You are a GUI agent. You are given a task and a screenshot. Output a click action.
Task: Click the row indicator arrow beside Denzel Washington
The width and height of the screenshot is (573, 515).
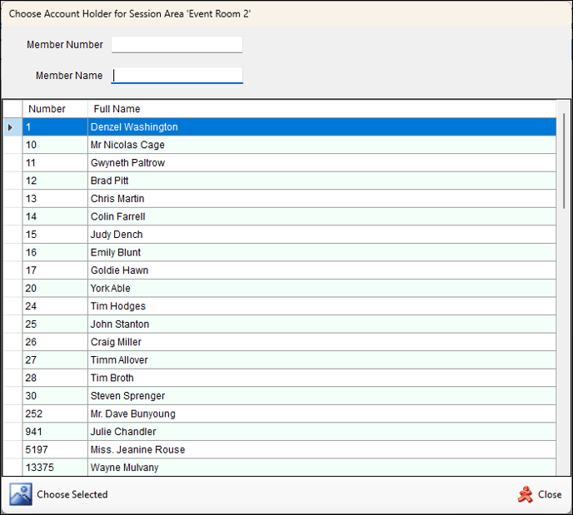click(x=10, y=127)
